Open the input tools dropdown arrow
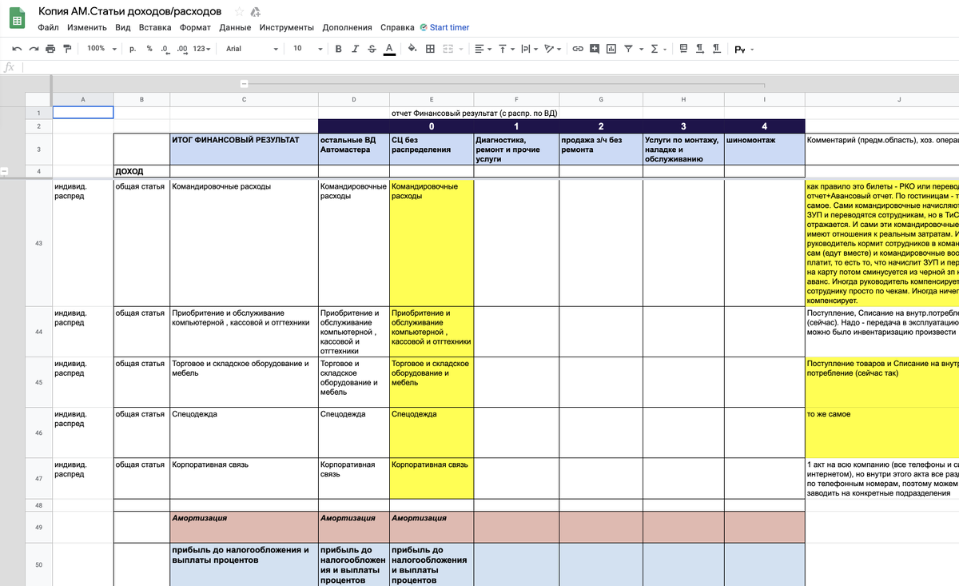 tap(752, 49)
